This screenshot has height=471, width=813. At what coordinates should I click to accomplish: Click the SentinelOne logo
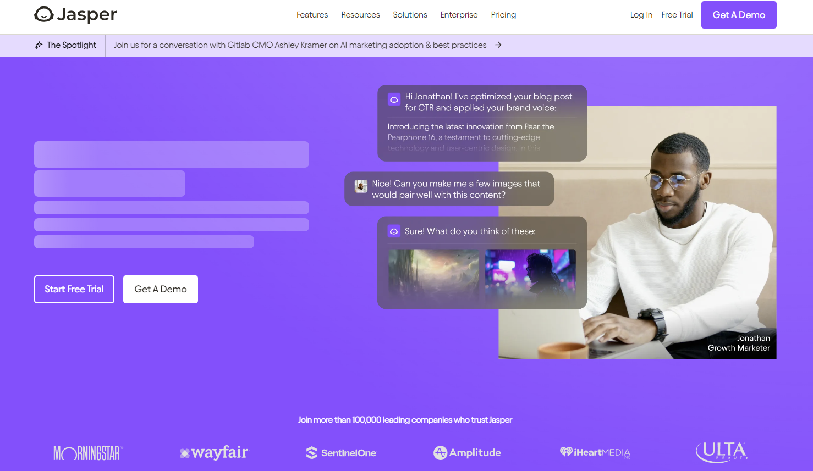pos(341,453)
